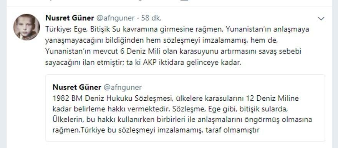Open the tweet via the 58 dk. timestamp
Image resolution: width=338 pixels, height=148 pixels.
coord(151,18)
